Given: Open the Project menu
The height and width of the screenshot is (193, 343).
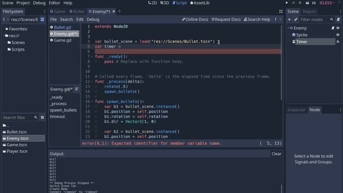Looking at the screenshot, I should [x=23, y=3].
